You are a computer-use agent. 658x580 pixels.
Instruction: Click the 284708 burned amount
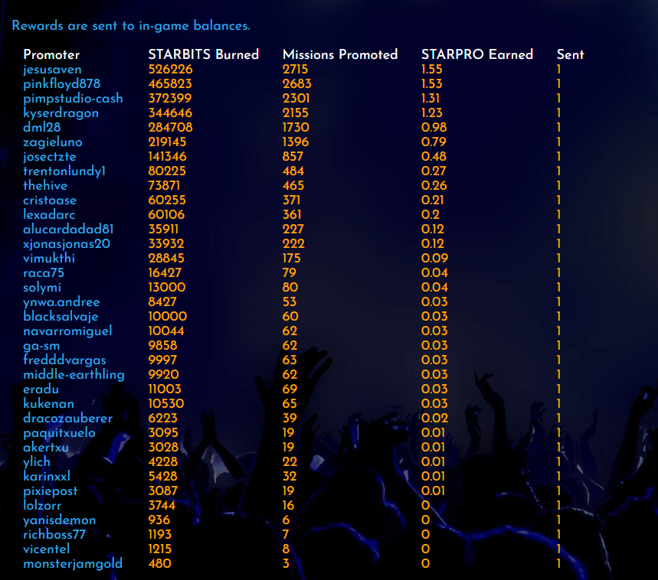(170, 127)
